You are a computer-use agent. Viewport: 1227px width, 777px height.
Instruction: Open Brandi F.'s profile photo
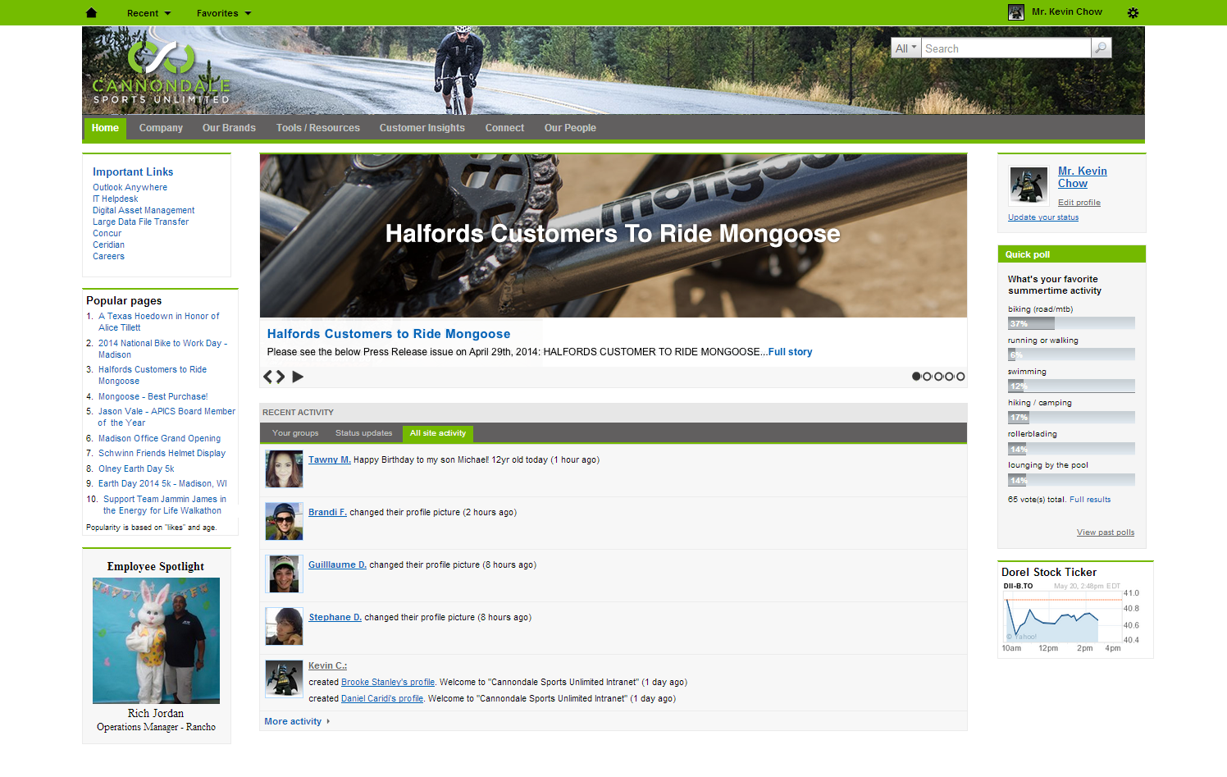tap(284, 522)
